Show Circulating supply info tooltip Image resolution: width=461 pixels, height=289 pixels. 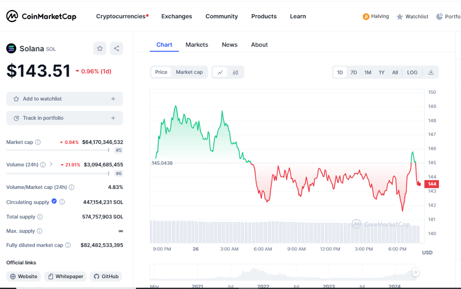click(x=62, y=202)
